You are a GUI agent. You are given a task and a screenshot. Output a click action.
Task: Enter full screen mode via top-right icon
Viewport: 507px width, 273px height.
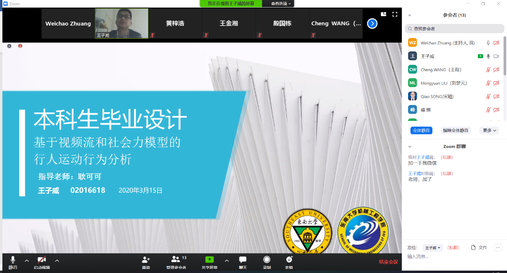[395, 14]
